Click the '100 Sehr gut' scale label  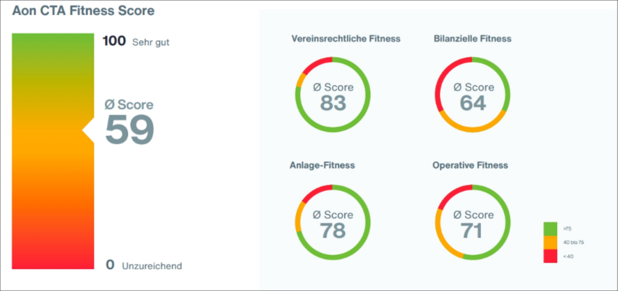[x=136, y=42]
